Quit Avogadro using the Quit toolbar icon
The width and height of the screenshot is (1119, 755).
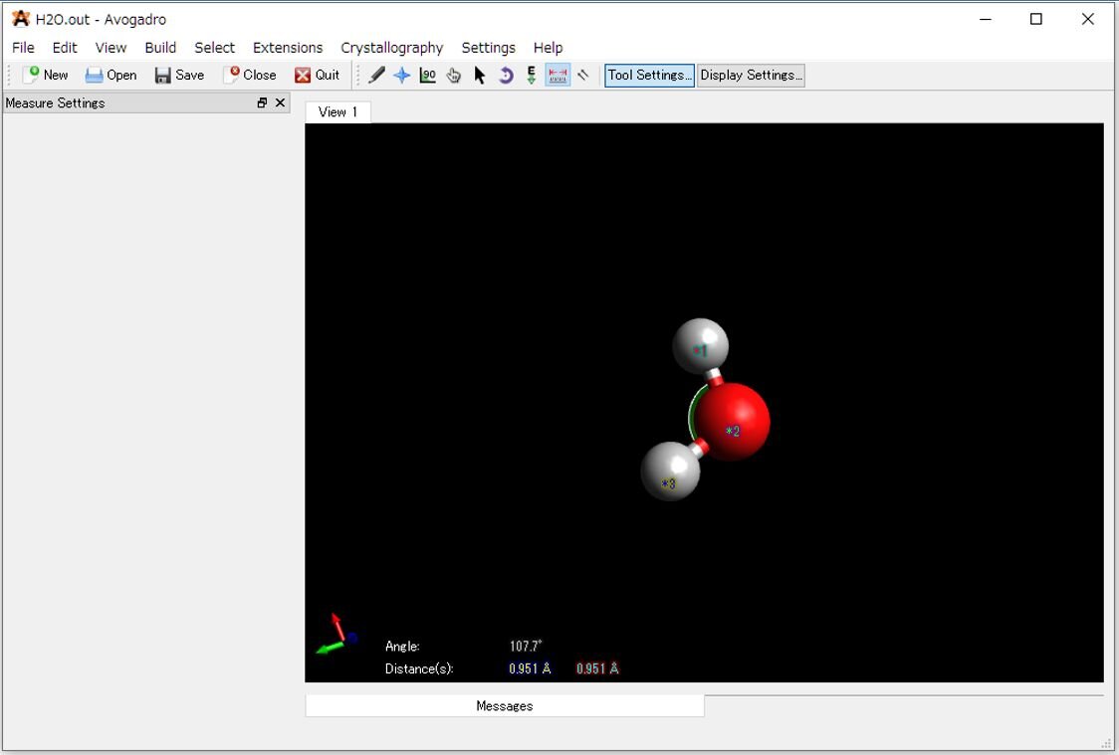(319, 75)
